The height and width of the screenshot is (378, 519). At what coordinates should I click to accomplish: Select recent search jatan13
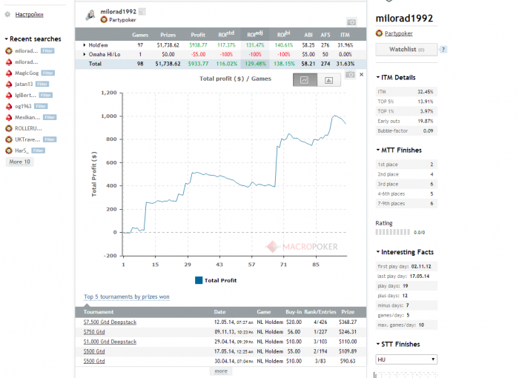(x=24, y=84)
